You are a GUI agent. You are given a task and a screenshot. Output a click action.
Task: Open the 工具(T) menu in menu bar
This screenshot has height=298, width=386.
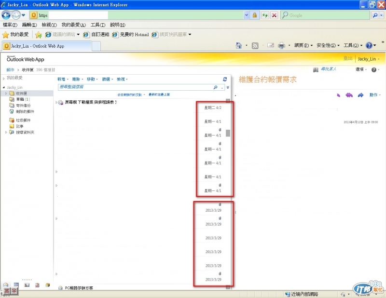(x=98, y=25)
